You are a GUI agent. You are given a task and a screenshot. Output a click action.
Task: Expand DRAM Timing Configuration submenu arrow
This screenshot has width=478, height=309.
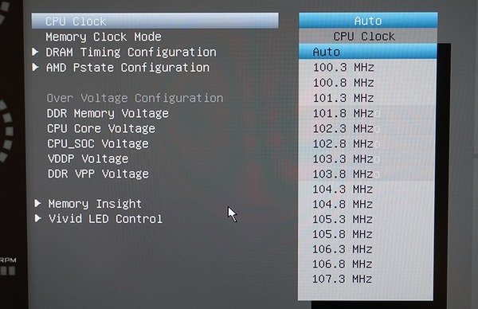click(x=35, y=52)
